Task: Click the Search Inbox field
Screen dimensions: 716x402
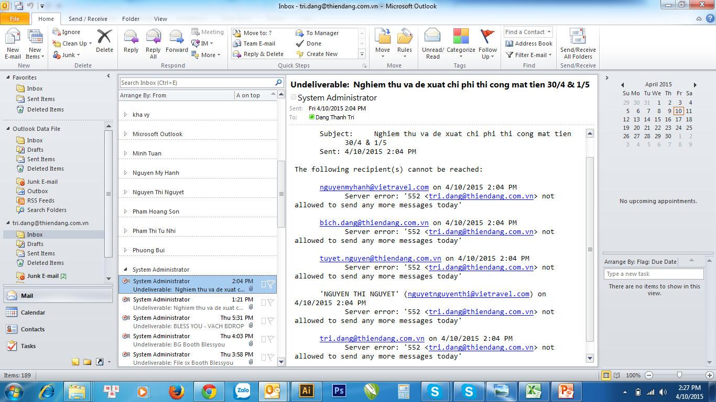Action: [x=197, y=83]
